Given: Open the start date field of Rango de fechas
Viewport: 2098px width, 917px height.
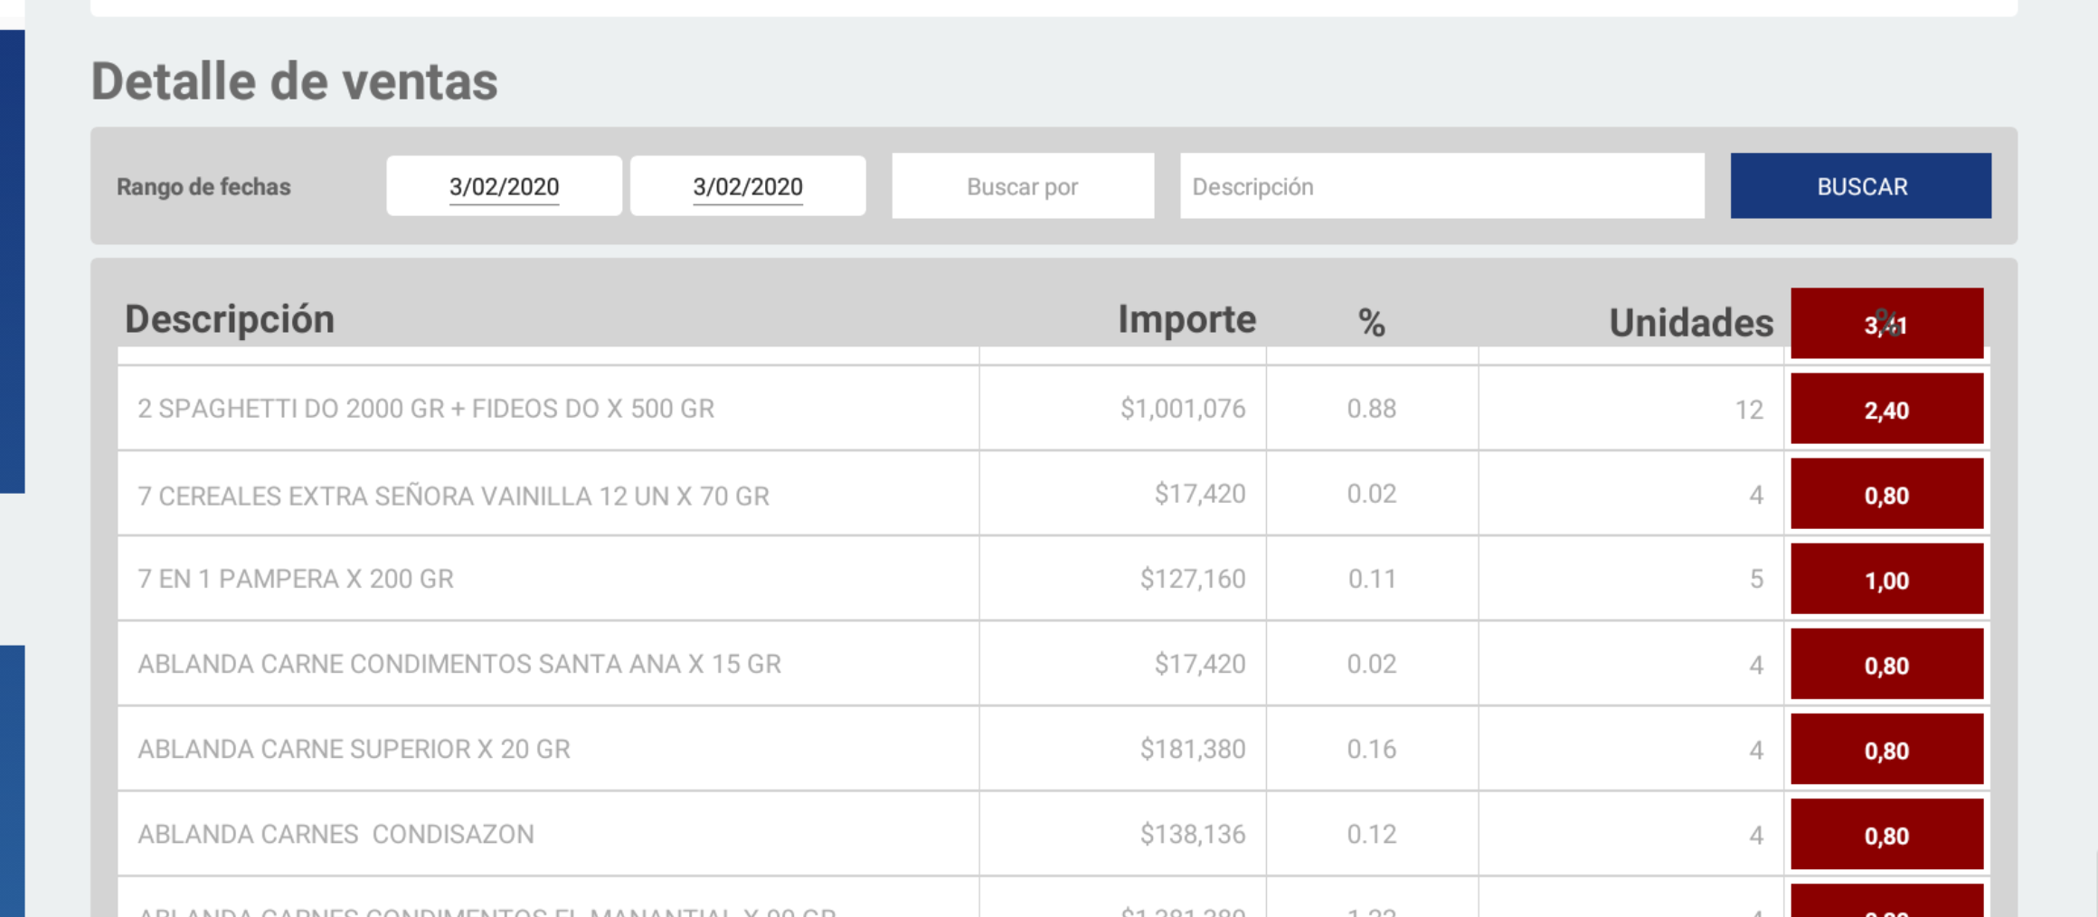Looking at the screenshot, I should [x=504, y=186].
